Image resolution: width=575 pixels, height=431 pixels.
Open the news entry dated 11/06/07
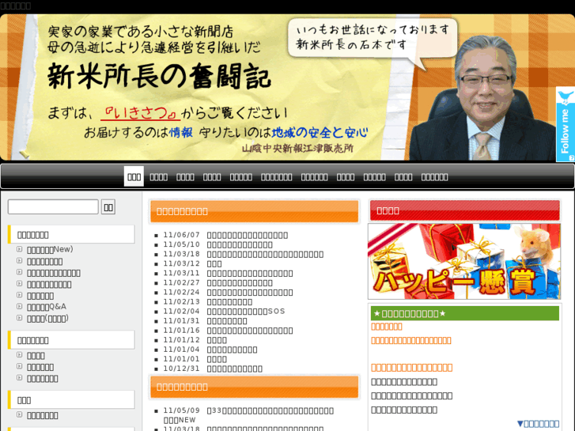click(248, 235)
